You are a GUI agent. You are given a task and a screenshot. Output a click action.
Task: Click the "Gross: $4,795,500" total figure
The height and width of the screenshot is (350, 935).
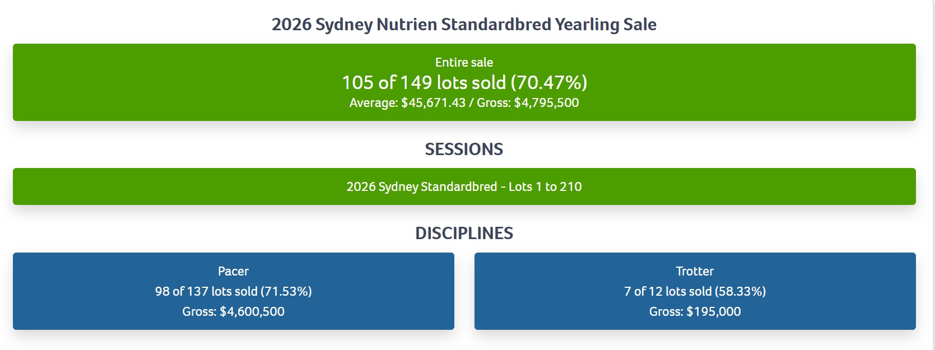[x=528, y=102]
